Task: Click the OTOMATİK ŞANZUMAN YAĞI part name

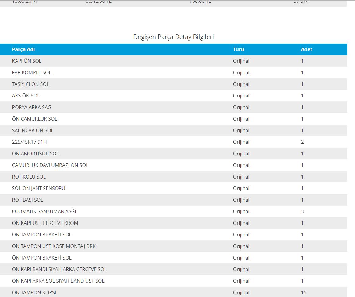Action: click(x=44, y=211)
